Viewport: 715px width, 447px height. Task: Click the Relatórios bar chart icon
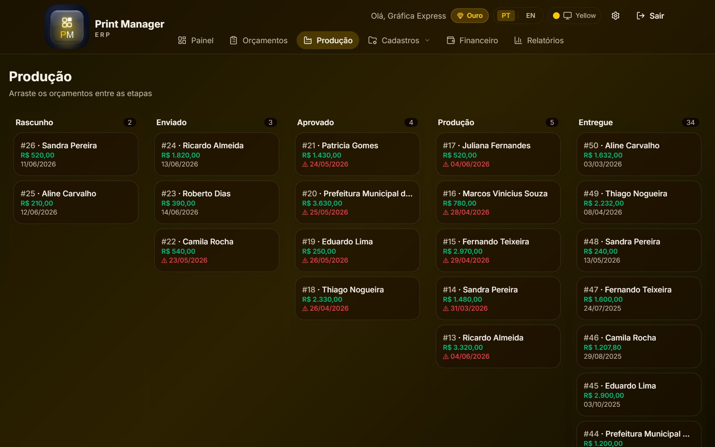[518, 40]
